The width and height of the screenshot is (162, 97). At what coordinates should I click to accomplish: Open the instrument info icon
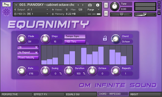click(98, 5)
